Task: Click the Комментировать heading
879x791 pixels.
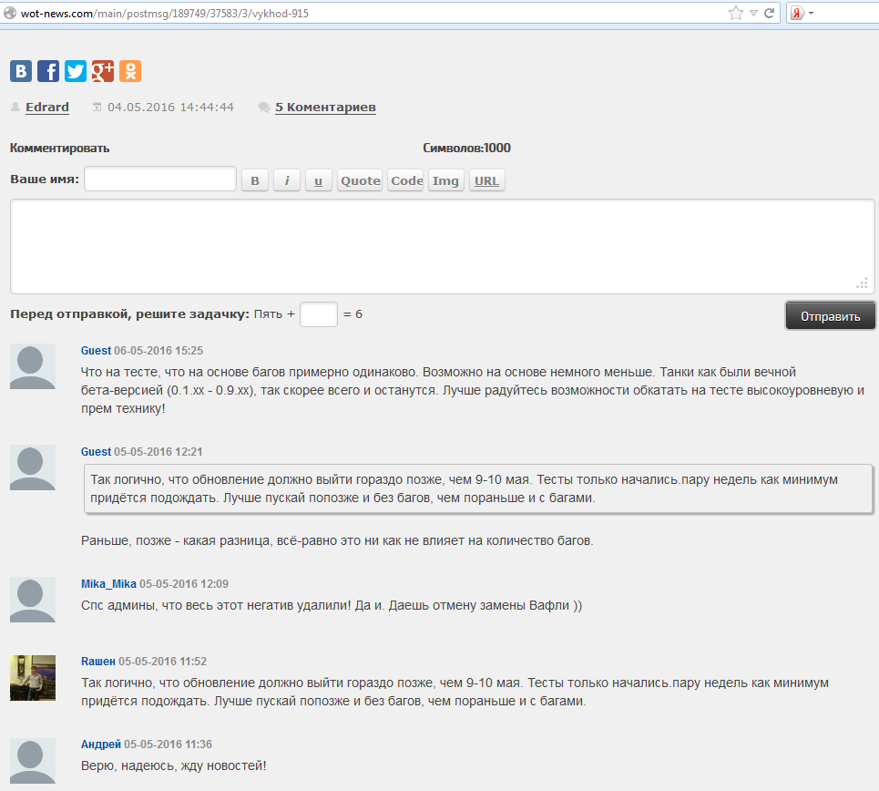Action: click(x=59, y=149)
